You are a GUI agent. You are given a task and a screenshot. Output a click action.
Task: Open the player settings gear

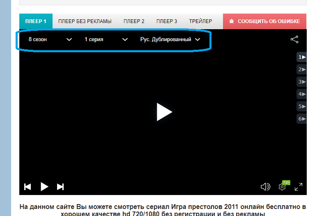pyautogui.click(x=282, y=187)
